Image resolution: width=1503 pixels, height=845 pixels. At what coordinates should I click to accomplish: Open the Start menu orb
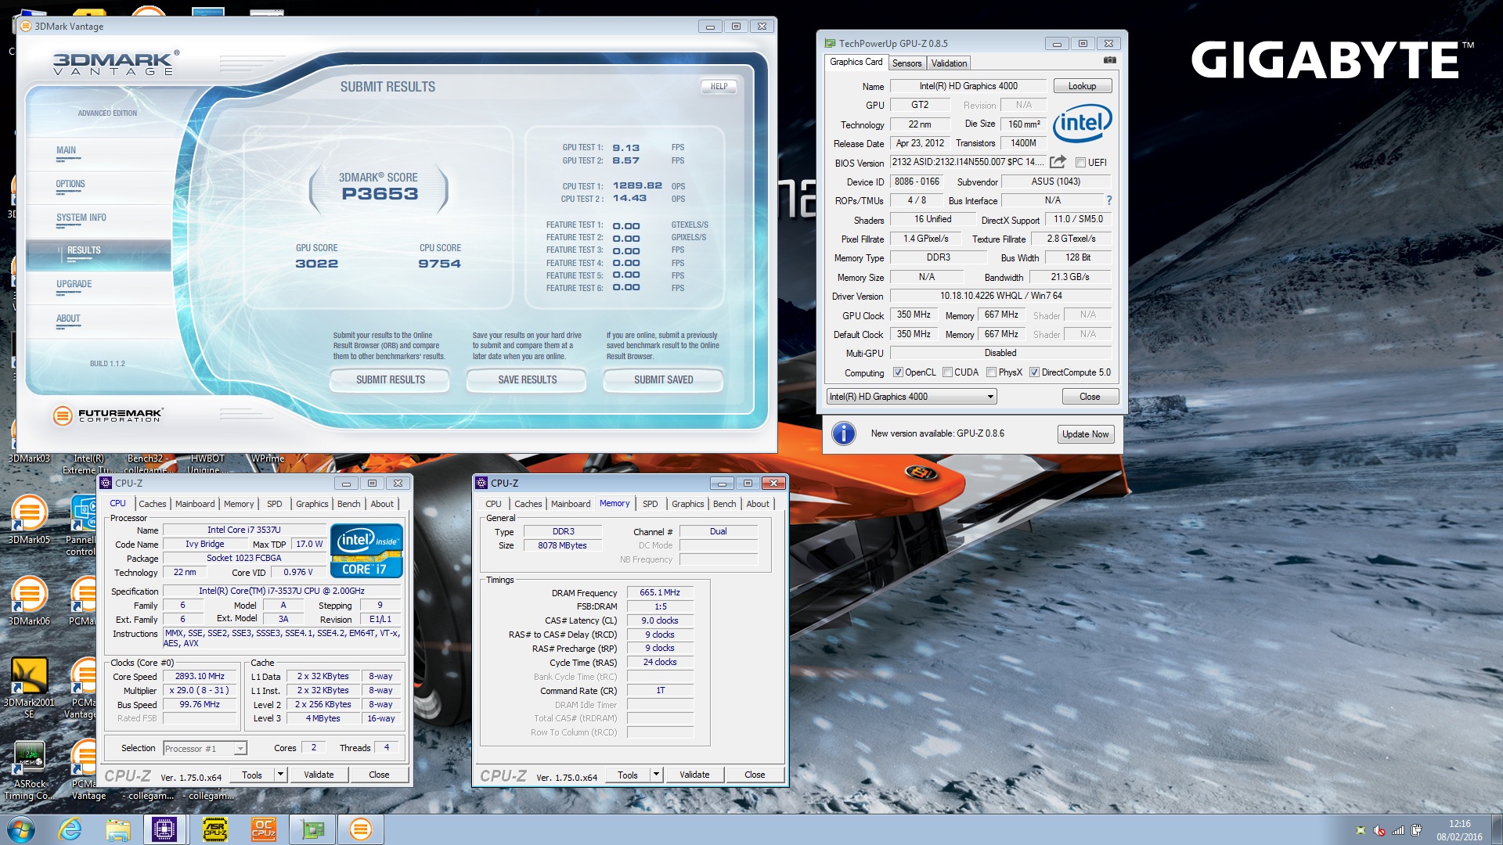(x=20, y=829)
